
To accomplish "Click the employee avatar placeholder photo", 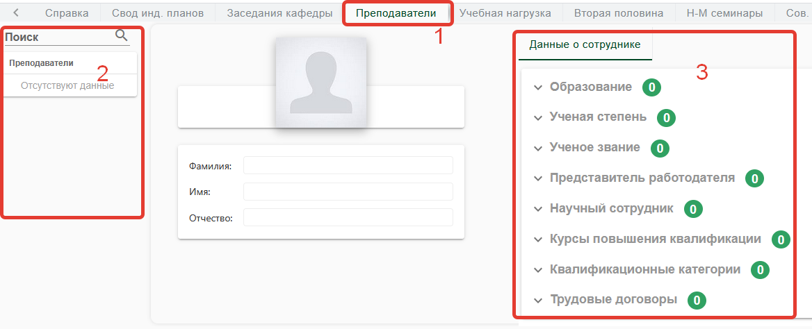I will pyautogui.click(x=320, y=82).
